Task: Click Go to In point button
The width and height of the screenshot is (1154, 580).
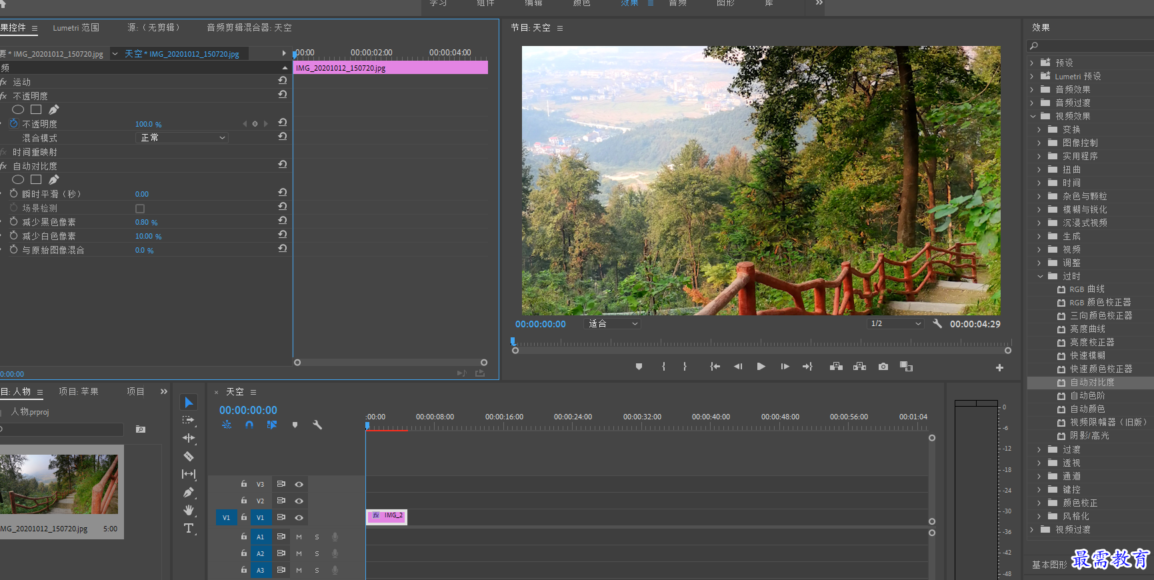Action: pos(715,367)
